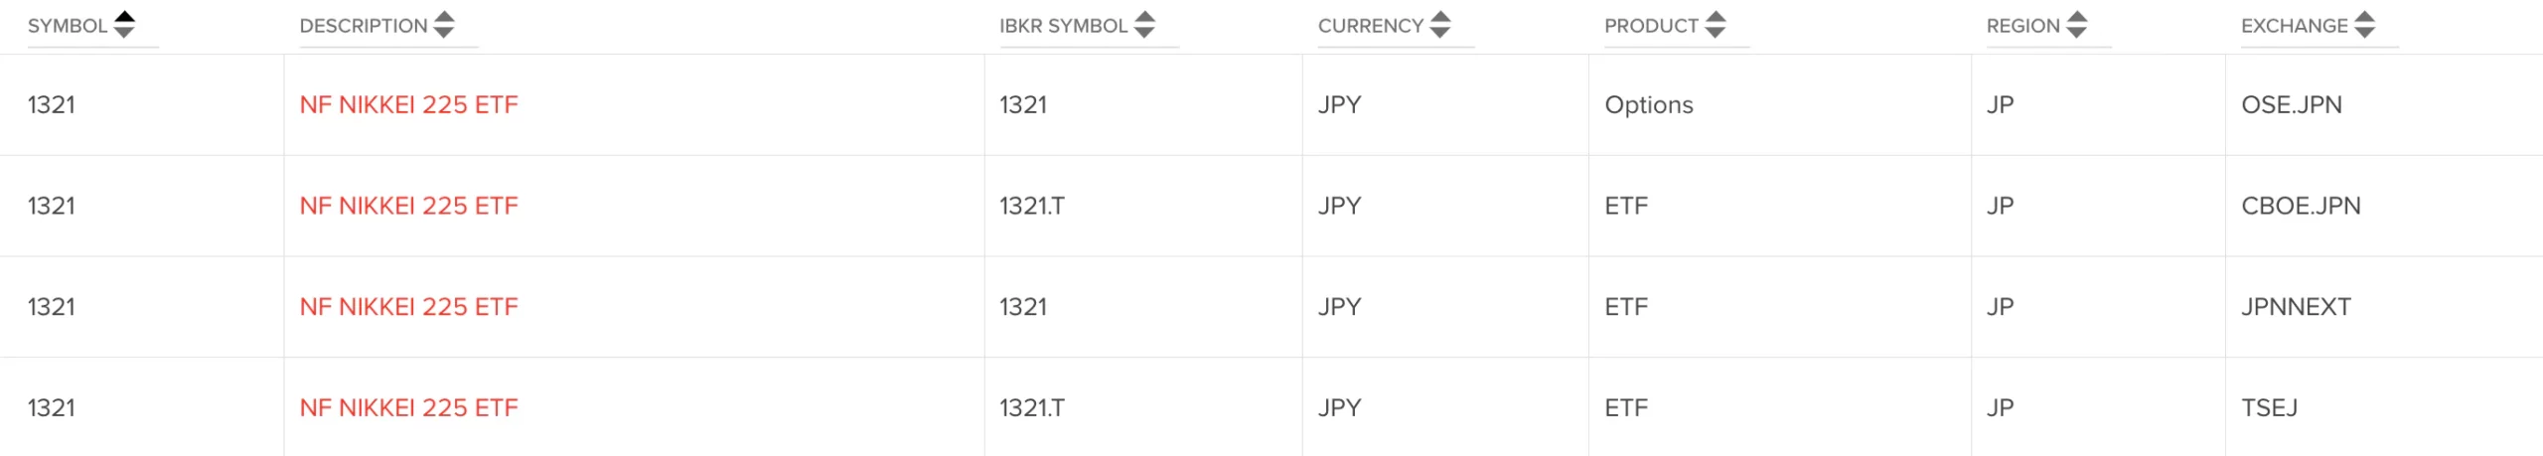This screenshot has width=2543, height=456.
Task: Sort Exchange column with arrow icon
Action: pyautogui.click(x=2365, y=25)
